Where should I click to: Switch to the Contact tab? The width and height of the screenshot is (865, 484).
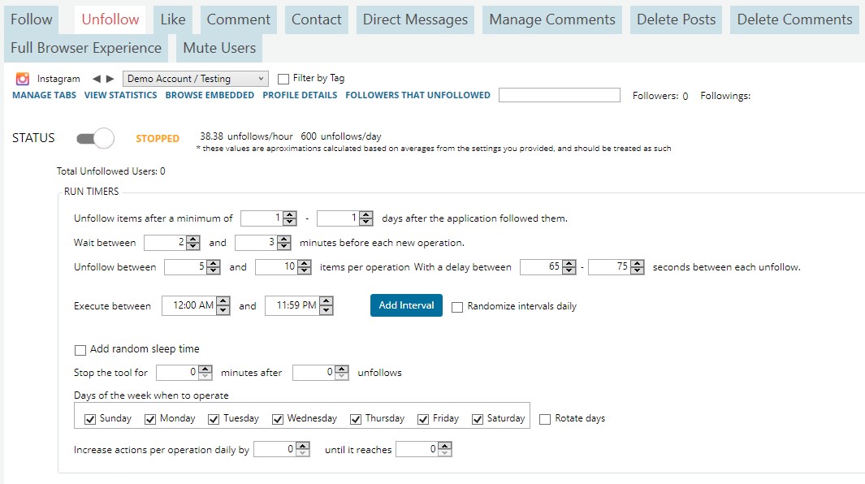click(317, 19)
